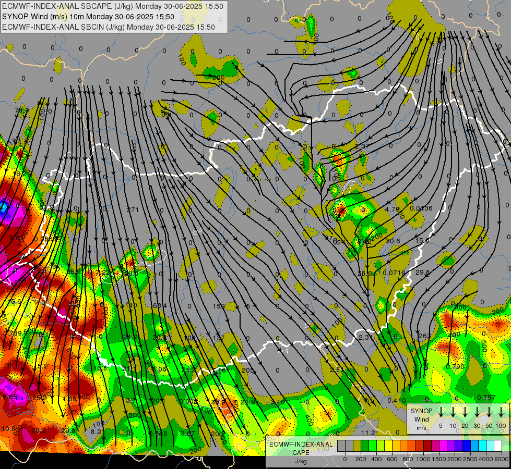Click the station value 0.845
The width and height of the screenshot is (511, 469).
(x=158, y=433)
